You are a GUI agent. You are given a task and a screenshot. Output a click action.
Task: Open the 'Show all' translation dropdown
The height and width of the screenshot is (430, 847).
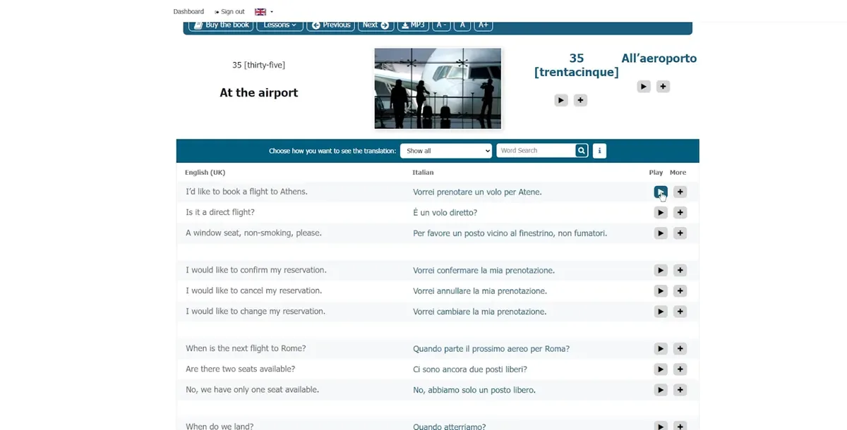[x=445, y=151]
